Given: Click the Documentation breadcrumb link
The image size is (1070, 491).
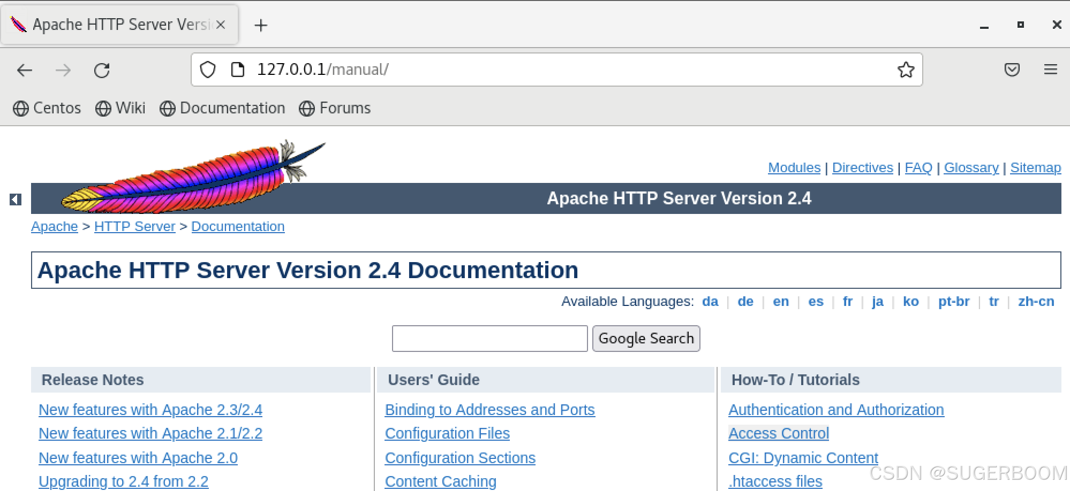Looking at the screenshot, I should [238, 227].
